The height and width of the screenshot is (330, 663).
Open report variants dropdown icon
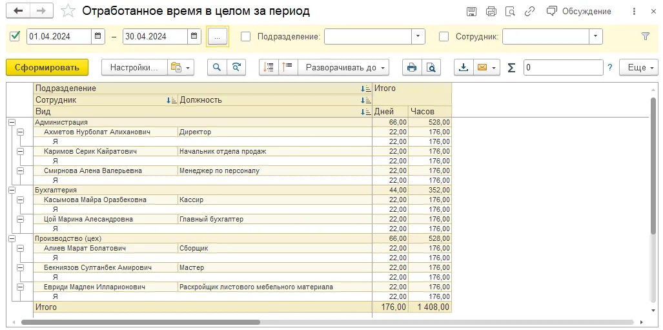point(181,67)
